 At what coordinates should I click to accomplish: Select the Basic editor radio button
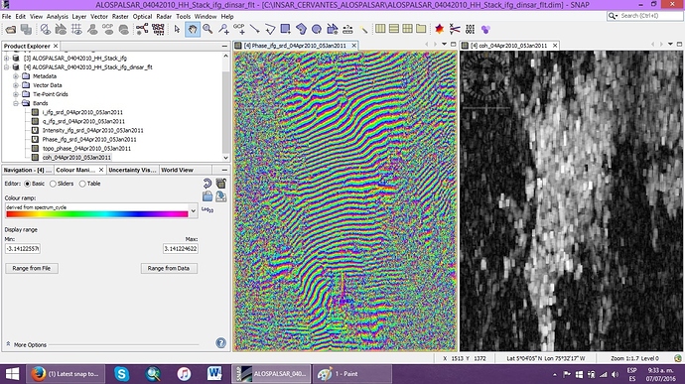pos(27,184)
